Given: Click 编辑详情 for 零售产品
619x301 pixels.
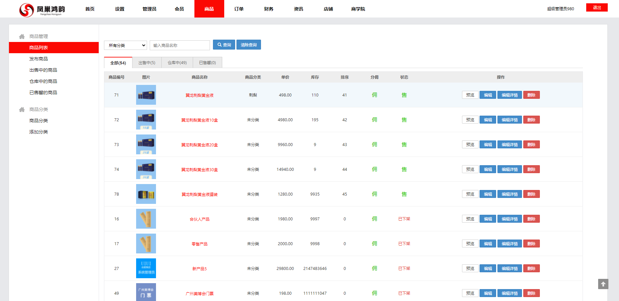Looking at the screenshot, I should pos(510,244).
